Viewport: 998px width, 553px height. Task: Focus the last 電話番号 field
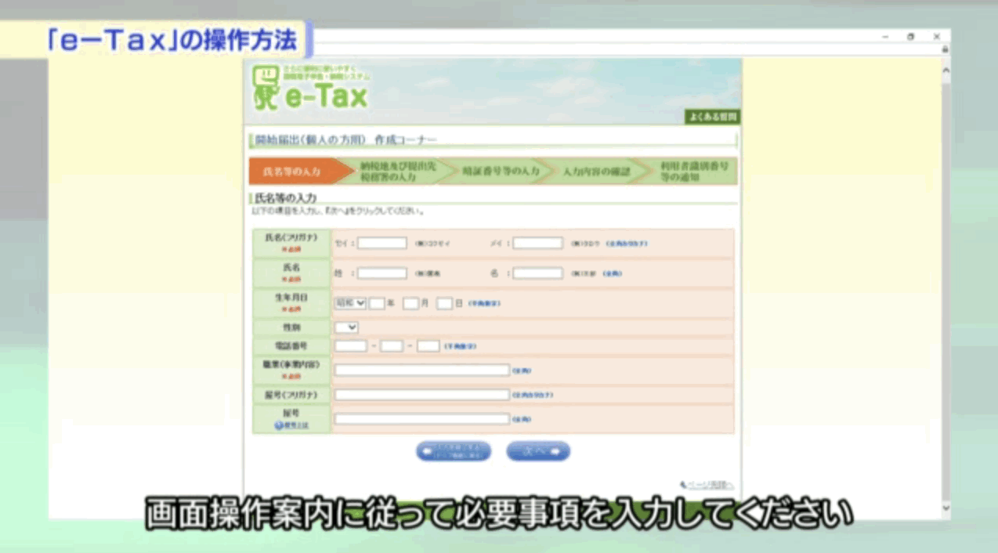pos(428,345)
